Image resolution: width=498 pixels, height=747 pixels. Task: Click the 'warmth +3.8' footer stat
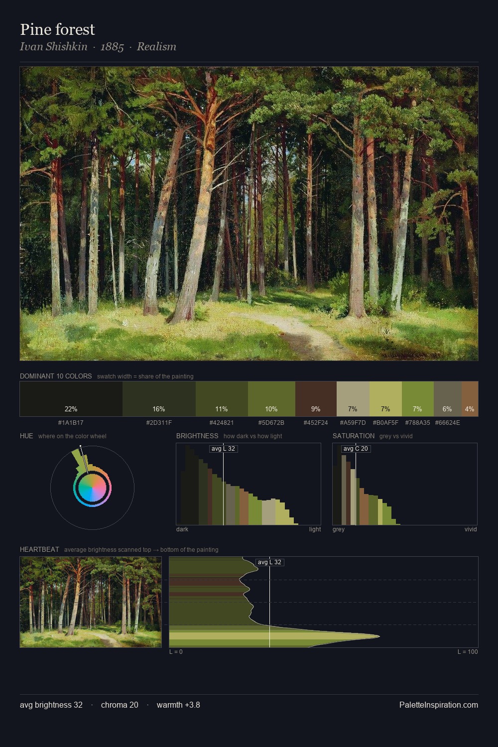[178, 705]
